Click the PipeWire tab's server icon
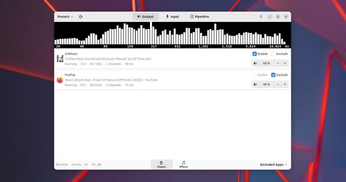 pyautogui.click(x=192, y=17)
